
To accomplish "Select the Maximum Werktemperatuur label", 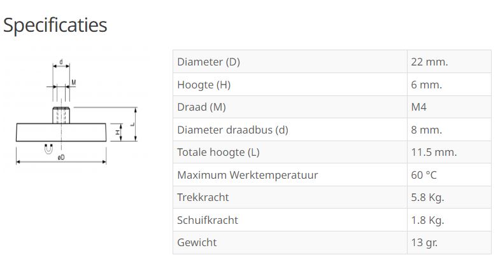I will [247, 175].
